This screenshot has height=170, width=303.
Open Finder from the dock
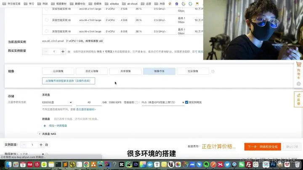click(9, 165)
